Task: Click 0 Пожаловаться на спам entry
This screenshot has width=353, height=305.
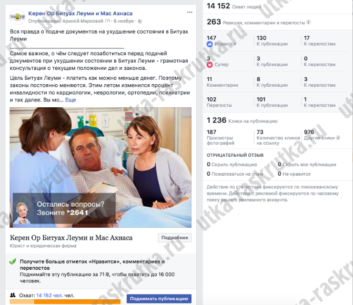Action: 235,174
